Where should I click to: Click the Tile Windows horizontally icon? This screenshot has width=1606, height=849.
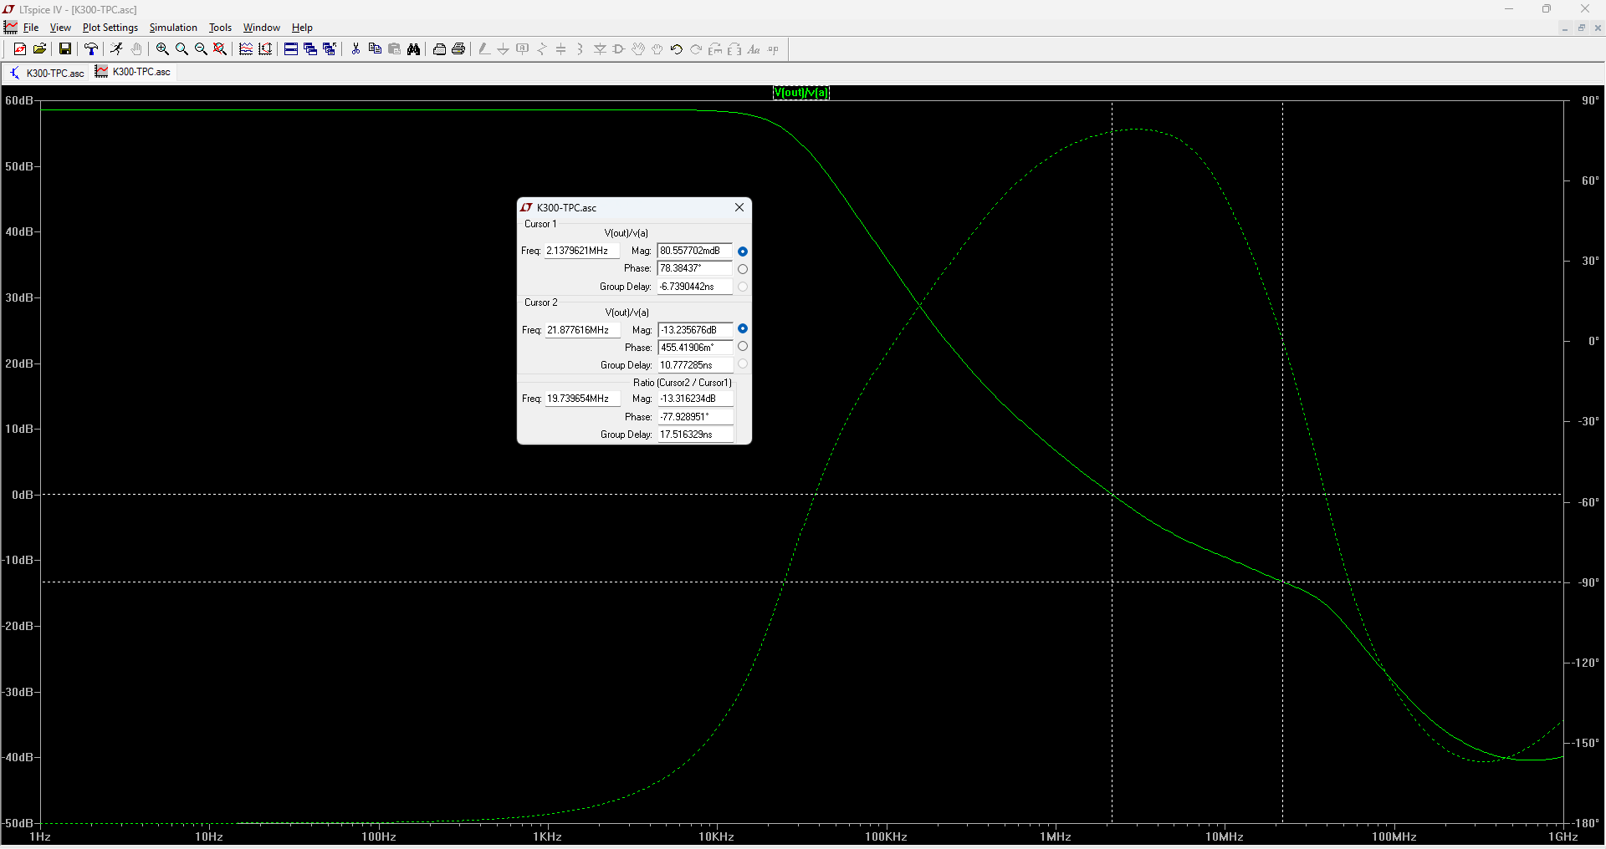coord(291,49)
